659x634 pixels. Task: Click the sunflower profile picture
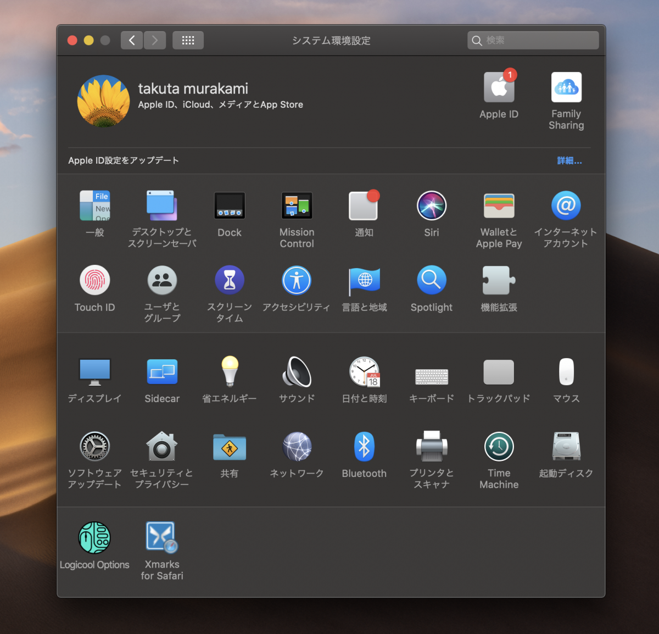[104, 101]
